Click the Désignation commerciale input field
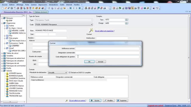 pos(107,53)
